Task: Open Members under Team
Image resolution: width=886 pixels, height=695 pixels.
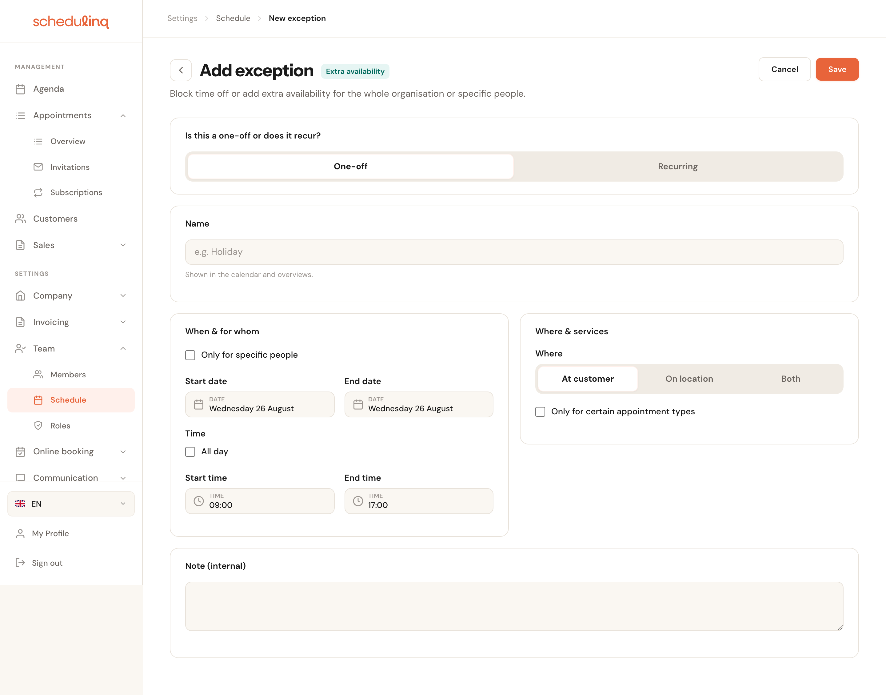Action: tap(71, 374)
